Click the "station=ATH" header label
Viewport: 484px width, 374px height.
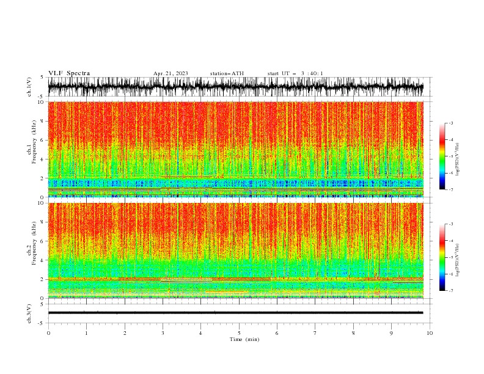click(x=227, y=73)
